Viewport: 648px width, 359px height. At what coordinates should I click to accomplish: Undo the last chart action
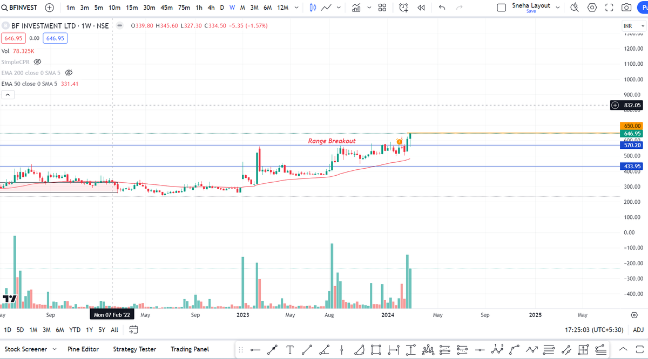tap(442, 8)
